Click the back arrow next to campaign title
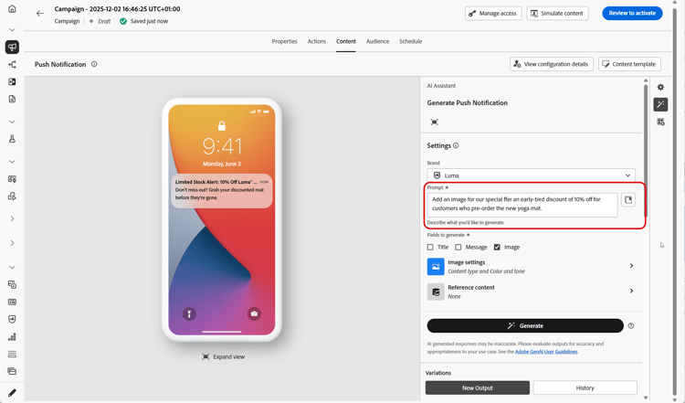Screen dimensions: 685x403 pos(40,14)
